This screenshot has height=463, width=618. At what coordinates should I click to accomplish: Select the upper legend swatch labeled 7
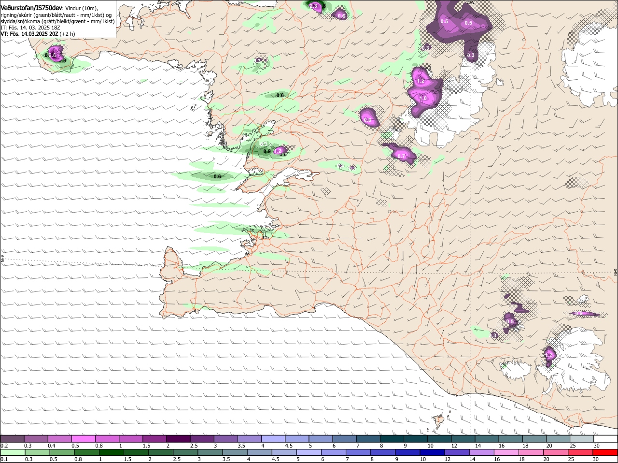tap(368, 438)
